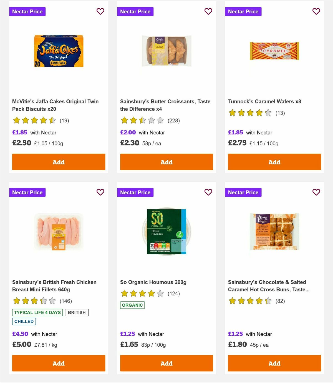Screen dimensions: 333x383
Task: Click the heart icon on Tunnock's Caramel Wafers
Action: 316,11
